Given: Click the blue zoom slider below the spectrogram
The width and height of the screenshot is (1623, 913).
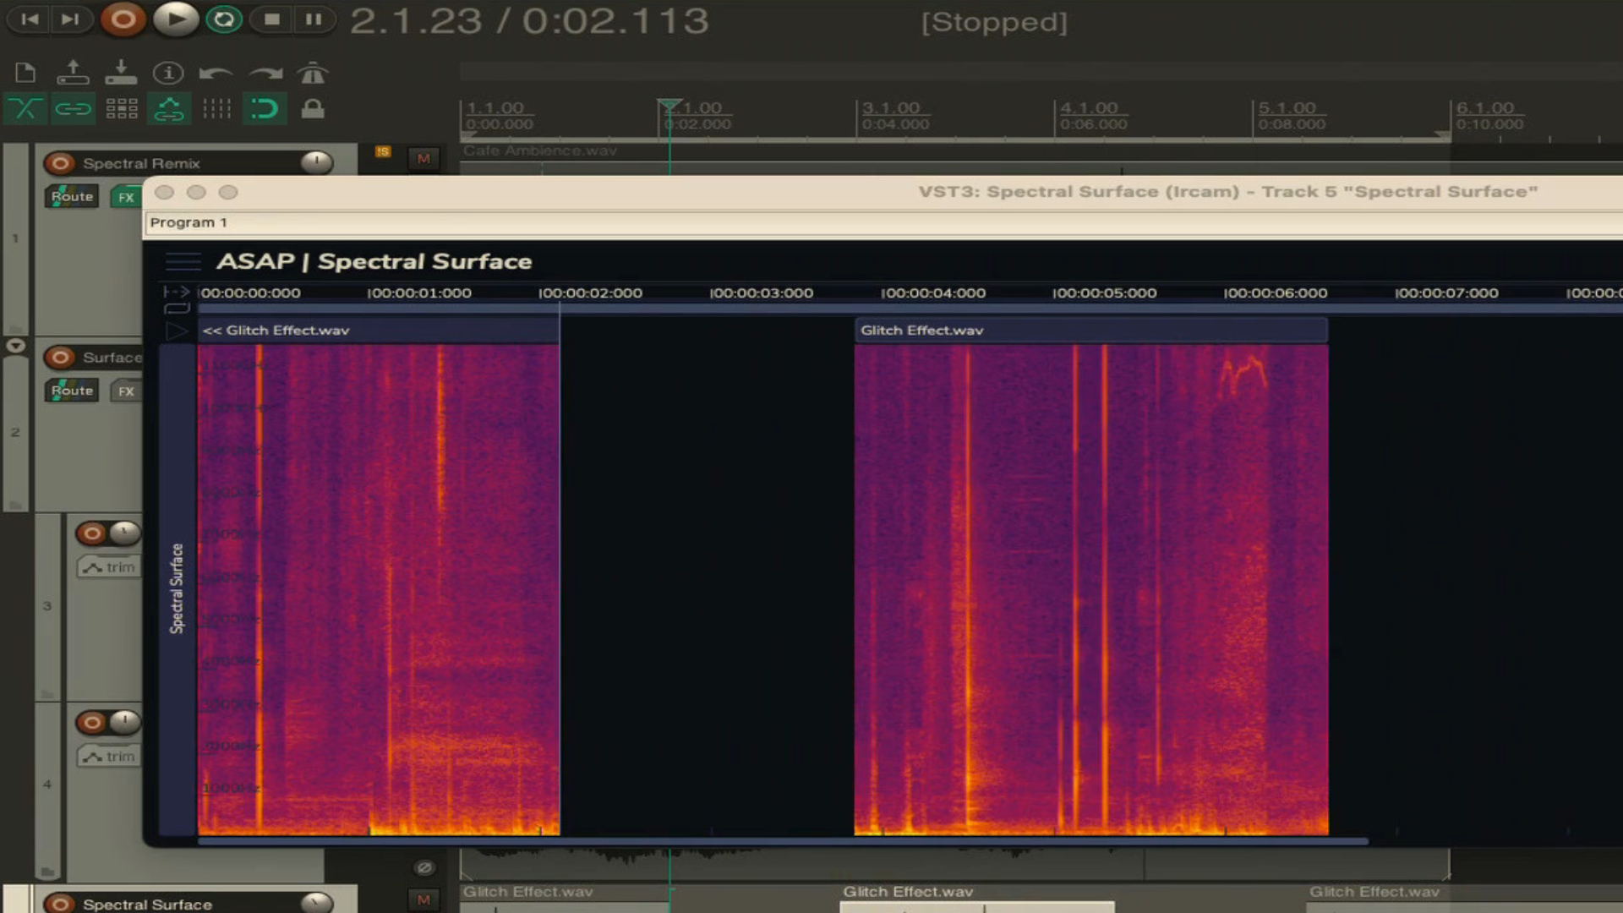Looking at the screenshot, I should click(761, 841).
